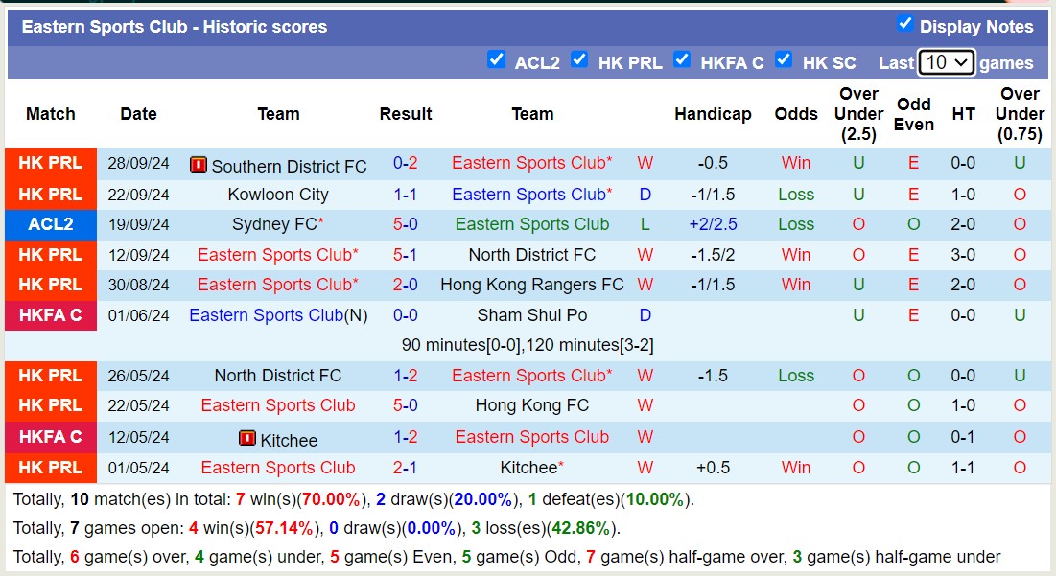Viewport: 1056px width, 576px height.
Task: Toggle the Display Notes checkbox
Action: pyautogui.click(x=904, y=24)
